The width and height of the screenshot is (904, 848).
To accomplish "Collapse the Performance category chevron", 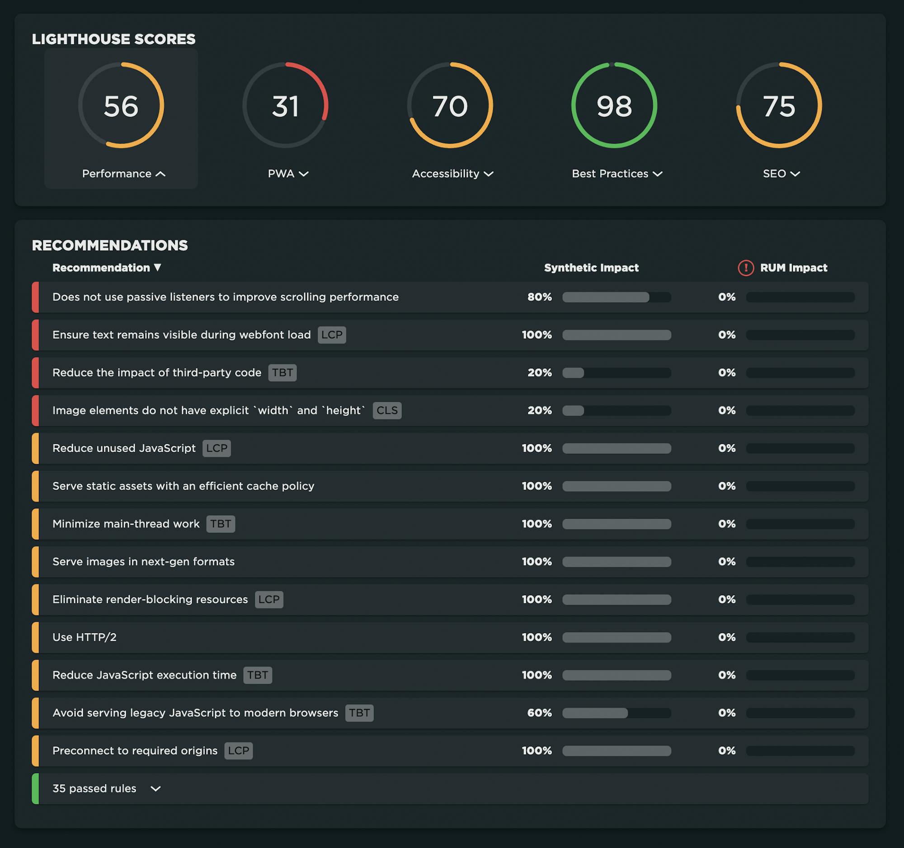I will click(x=160, y=174).
